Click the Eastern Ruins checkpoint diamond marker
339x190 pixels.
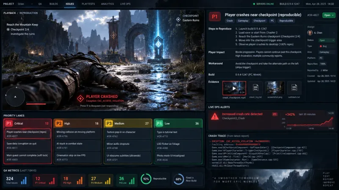[178, 19]
